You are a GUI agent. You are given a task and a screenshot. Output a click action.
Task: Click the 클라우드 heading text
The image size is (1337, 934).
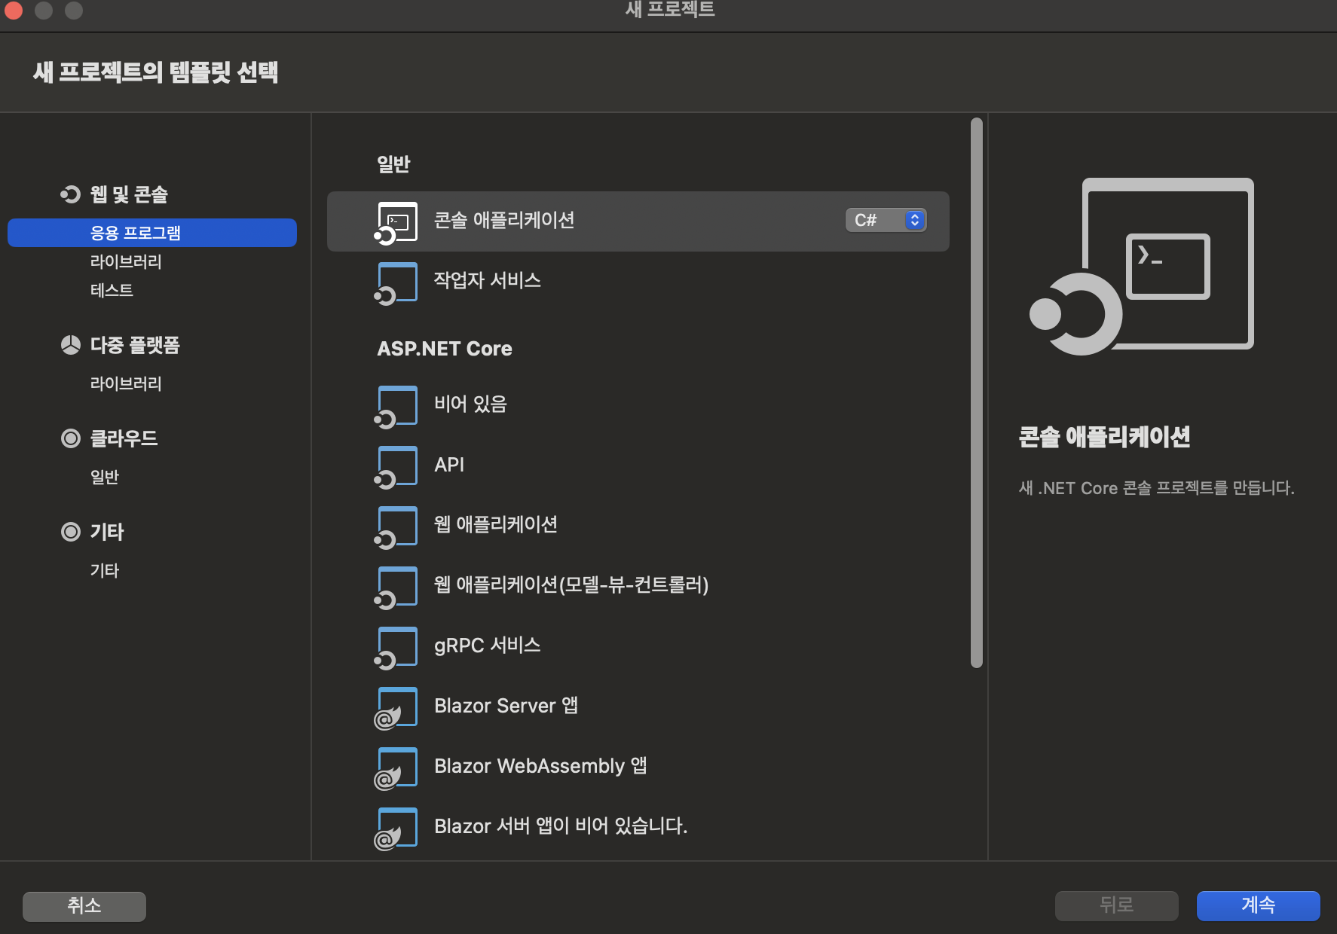click(124, 438)
